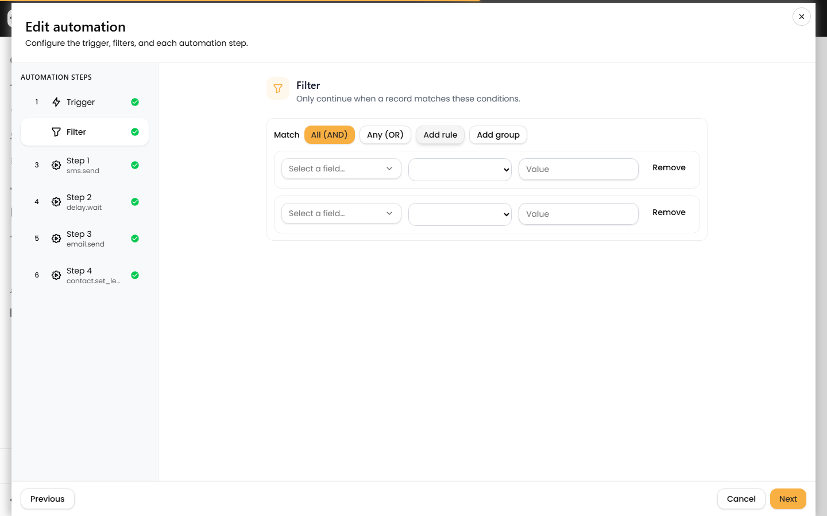This screenshot has width=827, height=516.
Task: Open the second rule's operator dropdown
Action: [460, 214]
